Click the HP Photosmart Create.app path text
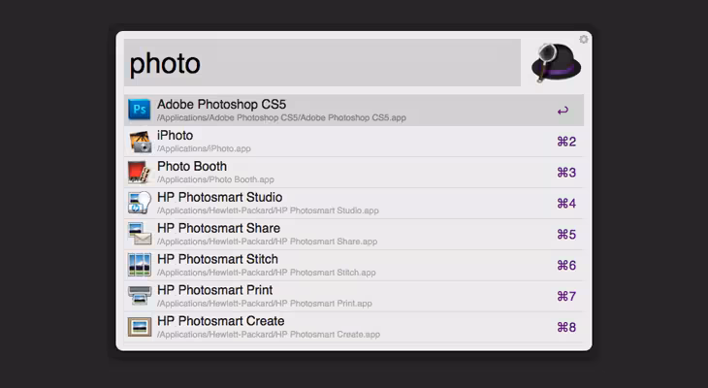The width and height of the screenshot is (708, 388). (269, 335)
